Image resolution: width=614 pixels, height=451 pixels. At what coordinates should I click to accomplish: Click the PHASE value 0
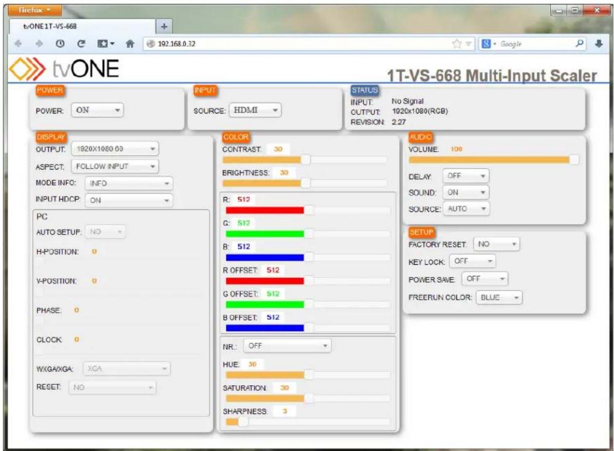77,310
